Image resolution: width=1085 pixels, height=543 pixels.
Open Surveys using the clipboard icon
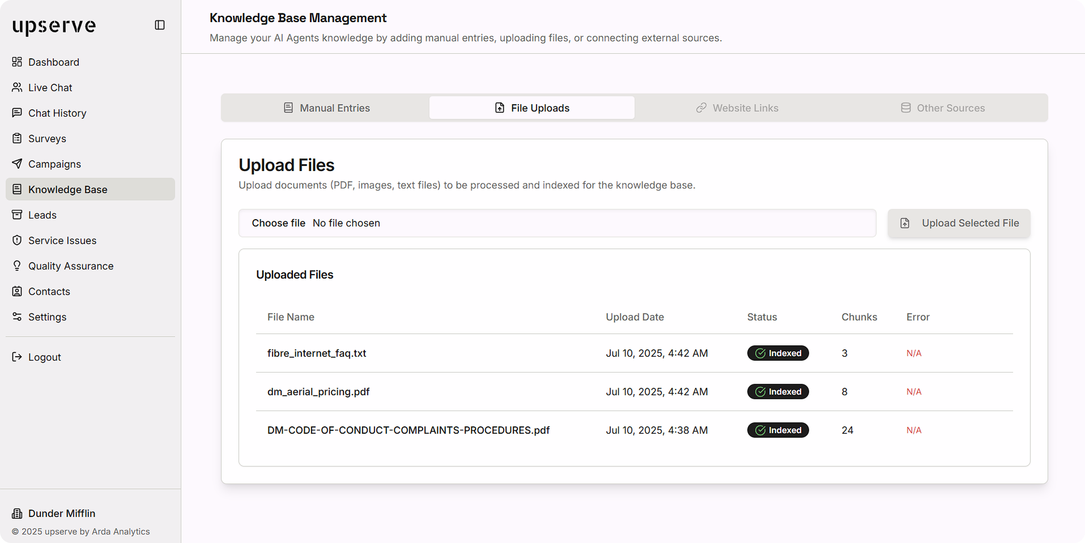[x=17, y=138]
